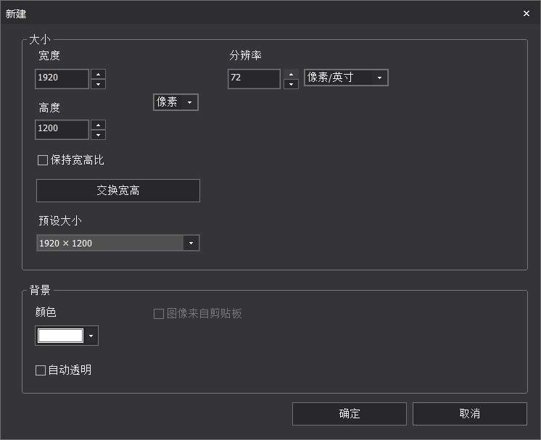Check the 图像来自剪贴板 option

159,314
